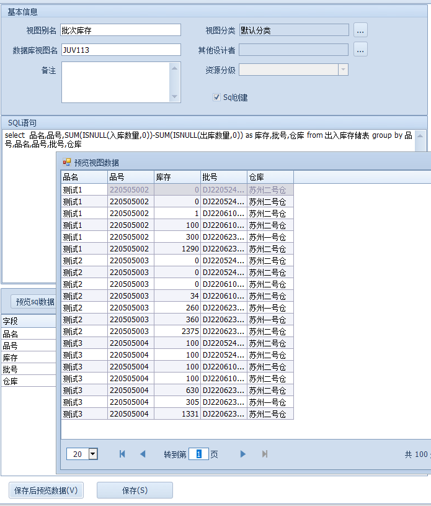Sort by the 库存 column header

(177, 177)
